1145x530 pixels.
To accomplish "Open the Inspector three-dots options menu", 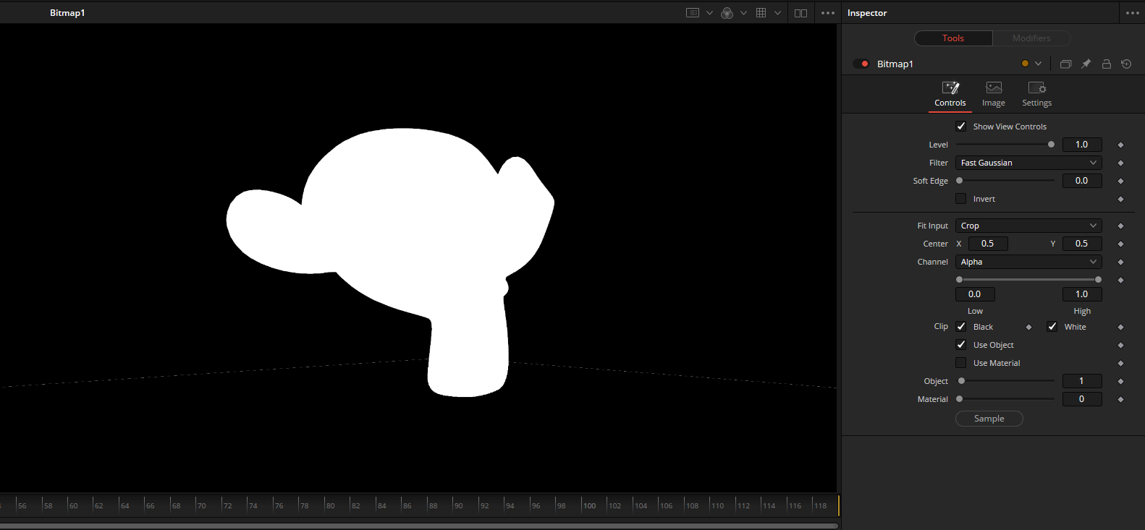I will click(x=1133, y=13).
